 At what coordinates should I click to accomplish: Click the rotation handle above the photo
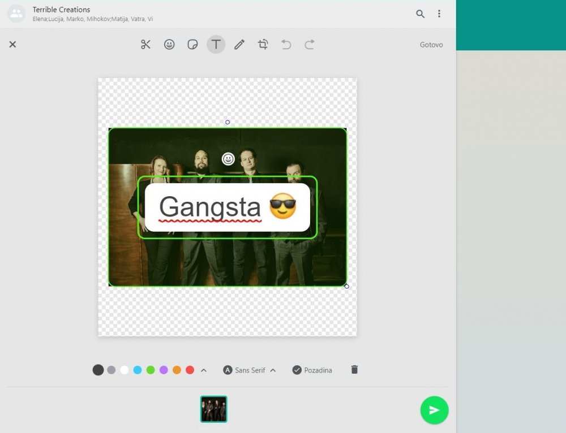(228, 122)
